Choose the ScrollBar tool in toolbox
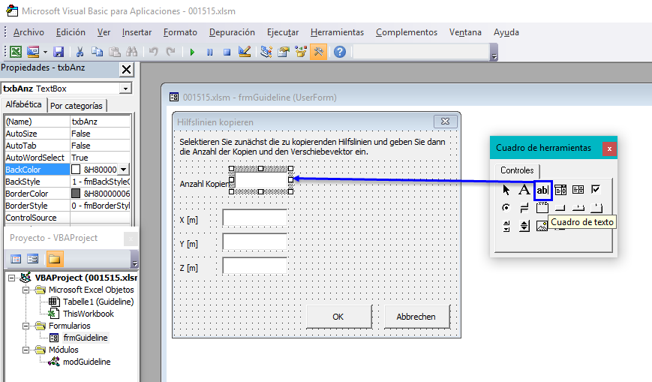652x382 pixels. [x=506, y=226]
